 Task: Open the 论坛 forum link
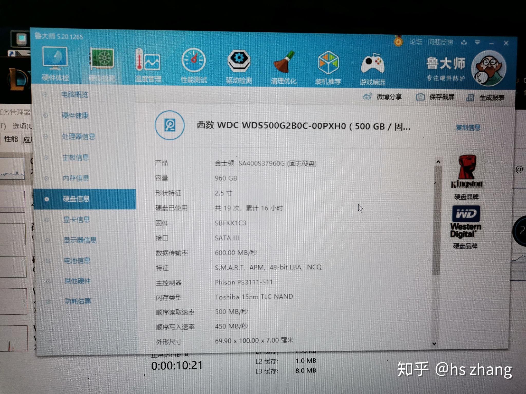tap(416, 42)
